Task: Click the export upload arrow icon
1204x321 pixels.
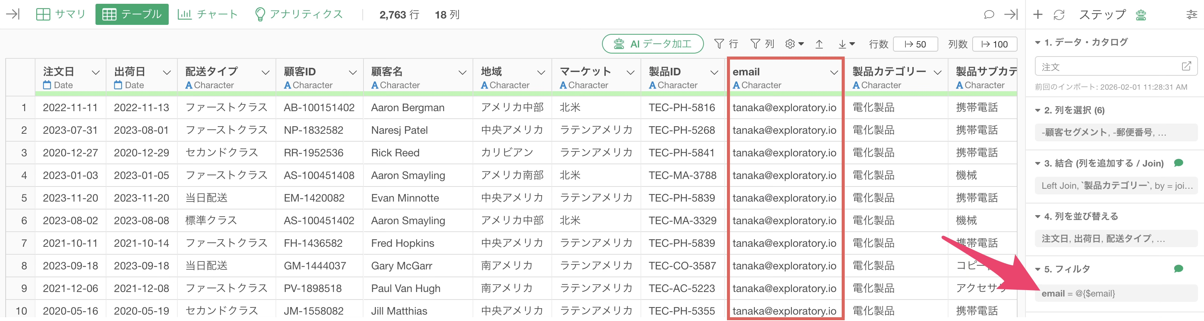Action: [x=819, y=44]
